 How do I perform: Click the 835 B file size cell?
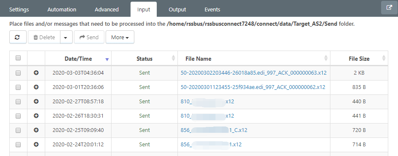point(359,87)
